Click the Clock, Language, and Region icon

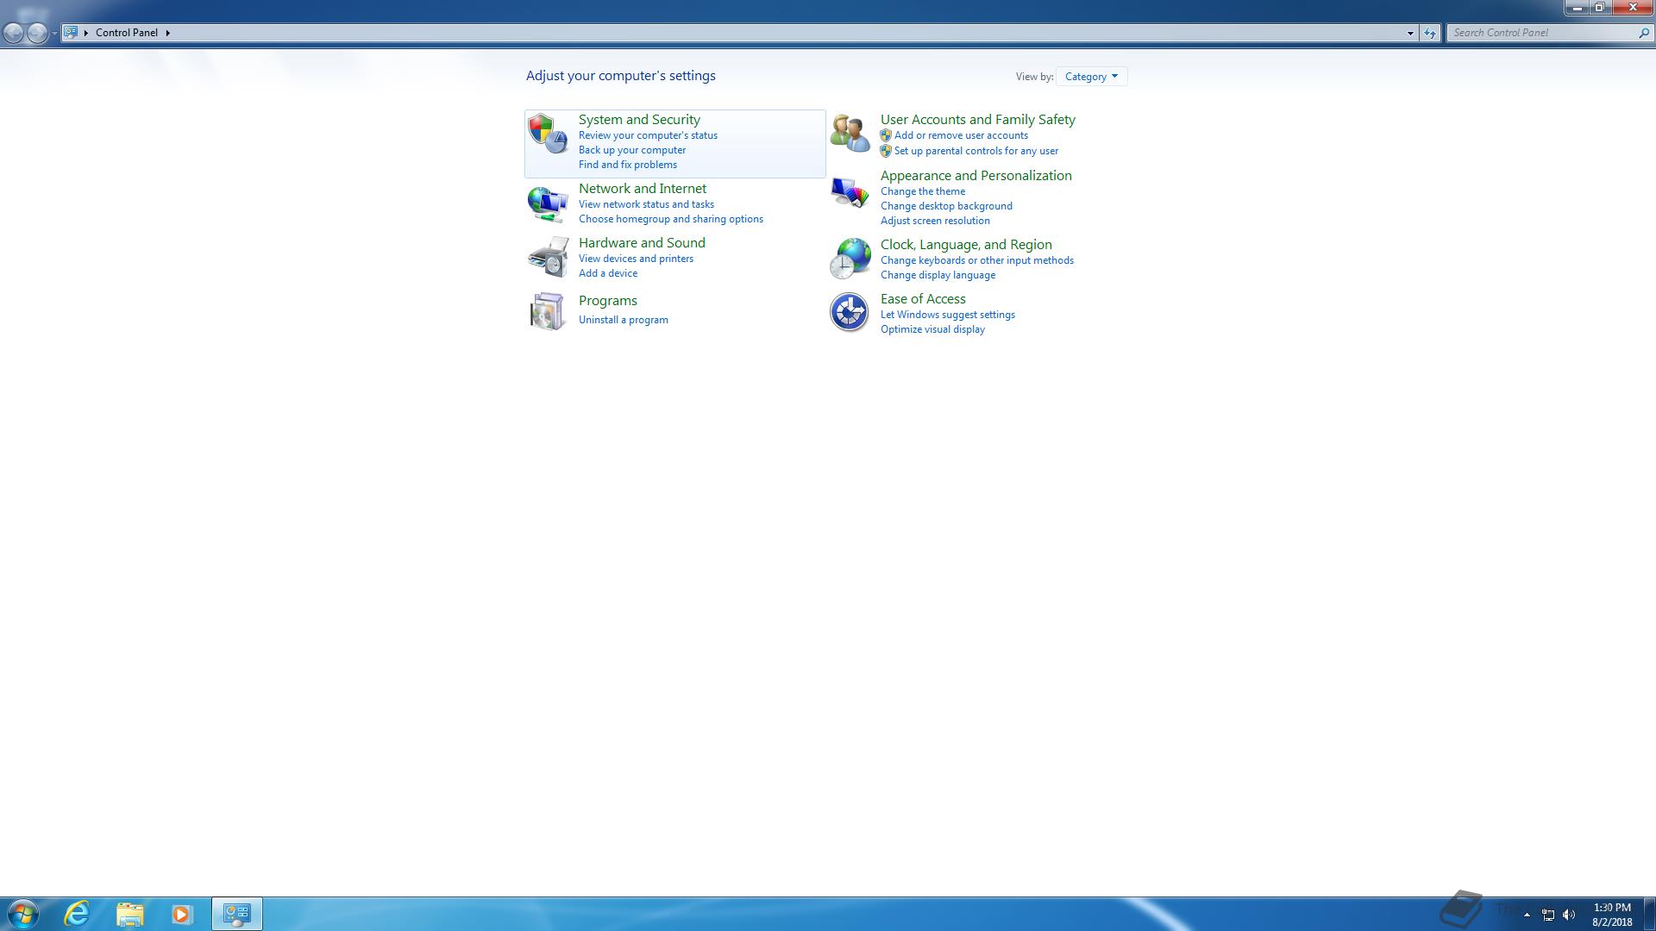pos(850,259)
